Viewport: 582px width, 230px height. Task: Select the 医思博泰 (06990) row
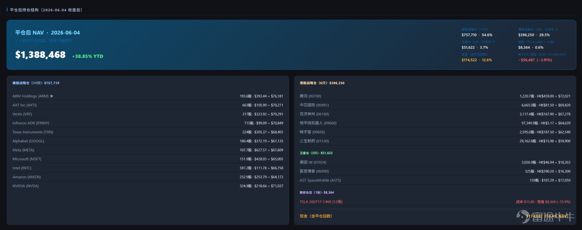click(x=435, y=171)
